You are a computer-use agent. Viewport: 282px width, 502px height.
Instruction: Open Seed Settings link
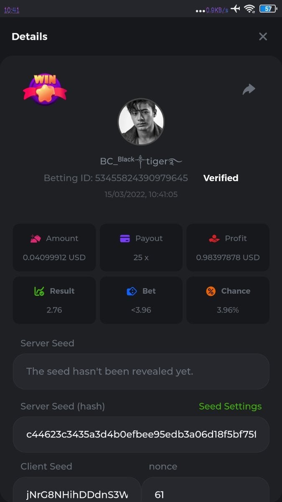230,406
